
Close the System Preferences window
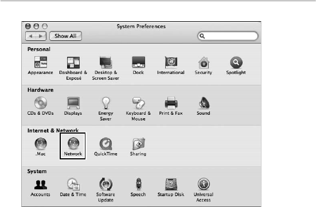[x=28, y=26]
